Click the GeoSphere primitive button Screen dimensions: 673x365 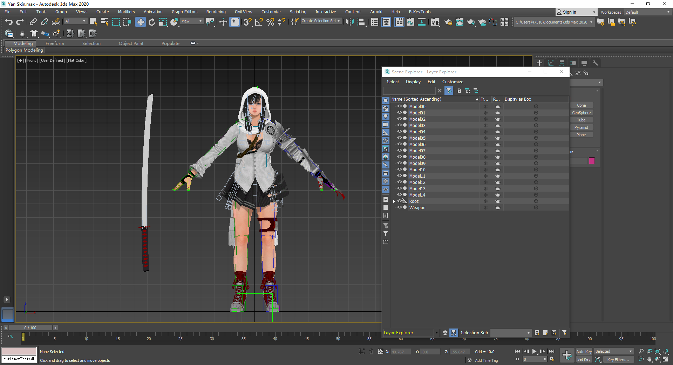(x=581, y=113)
